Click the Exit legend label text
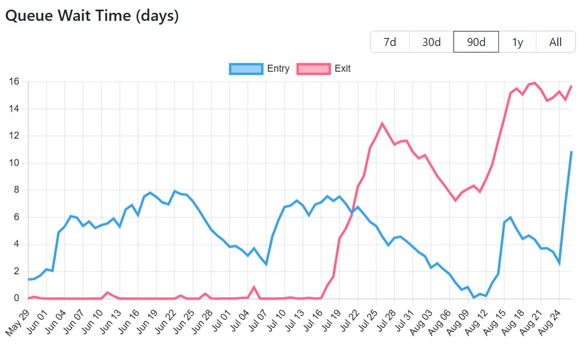Viewport: 583px width, 345px height. pyautogui.click(x=343, y=68)
